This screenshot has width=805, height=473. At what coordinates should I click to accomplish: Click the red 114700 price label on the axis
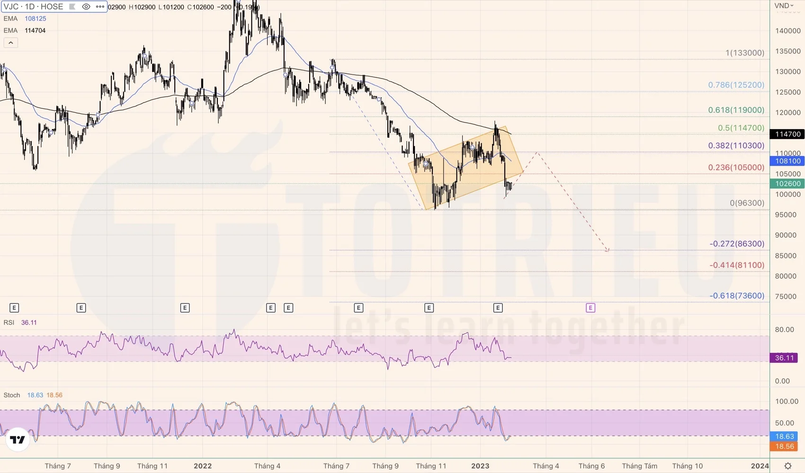787,134
